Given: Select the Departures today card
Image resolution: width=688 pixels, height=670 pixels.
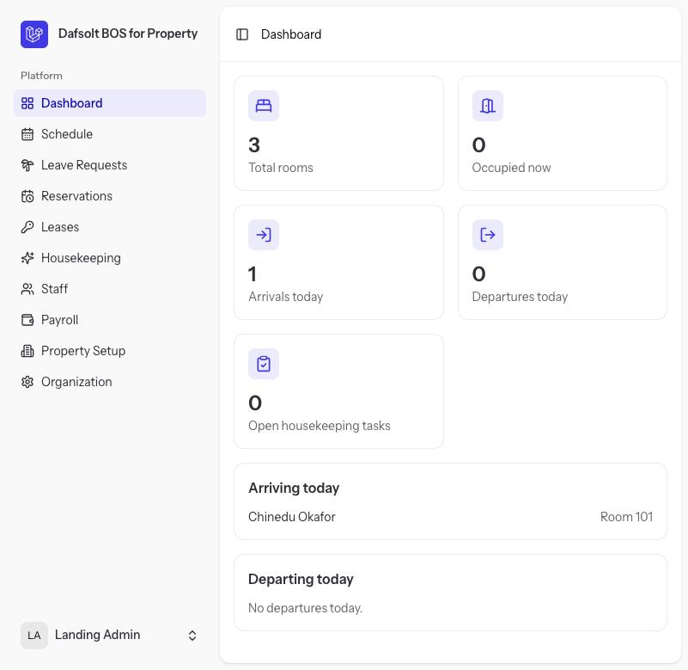Looking at the screenshot, I should [563, 262].
